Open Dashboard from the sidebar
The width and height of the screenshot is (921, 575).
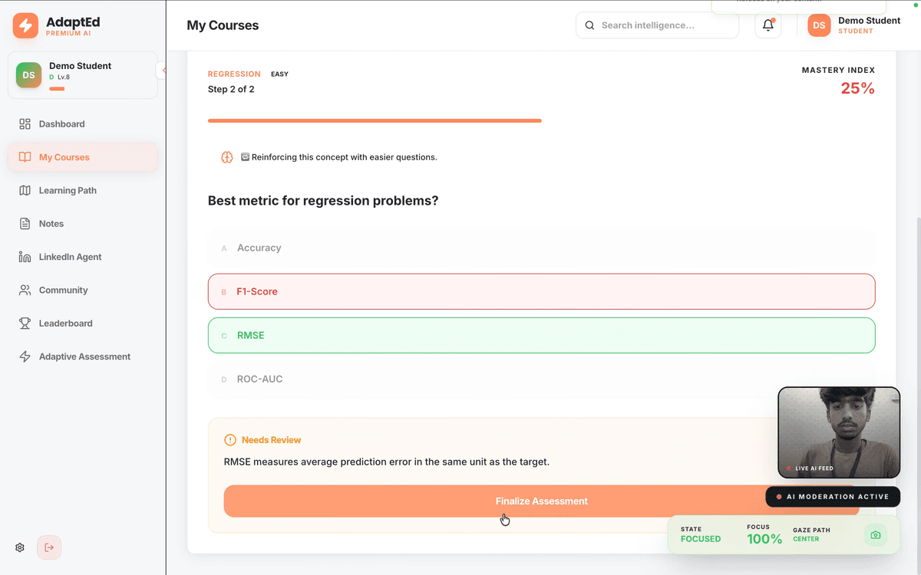point(61,124)
